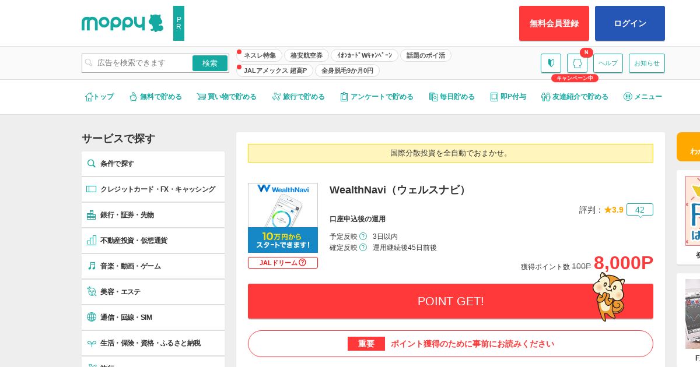Click the face icon beside 美容・エステ
The width and height of the screenshot is (700, 367).
click(92, 292)
